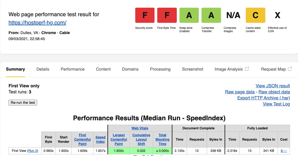Image resolution: width=298 pixels, height=156 pixels.
Task: Click the 12 requests cell
Action: [197, 151]
